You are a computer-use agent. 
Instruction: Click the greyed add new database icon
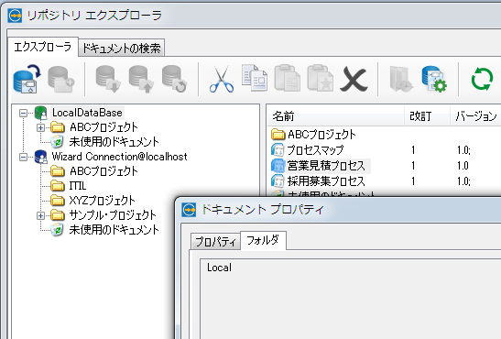[x=61, y=79]
